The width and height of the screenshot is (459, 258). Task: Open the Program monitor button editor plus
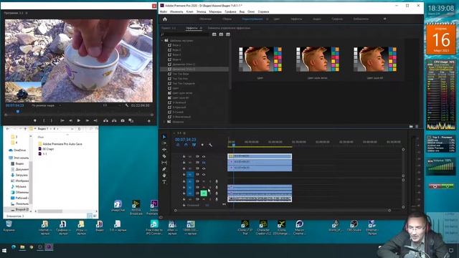click(x=148, y=121)
